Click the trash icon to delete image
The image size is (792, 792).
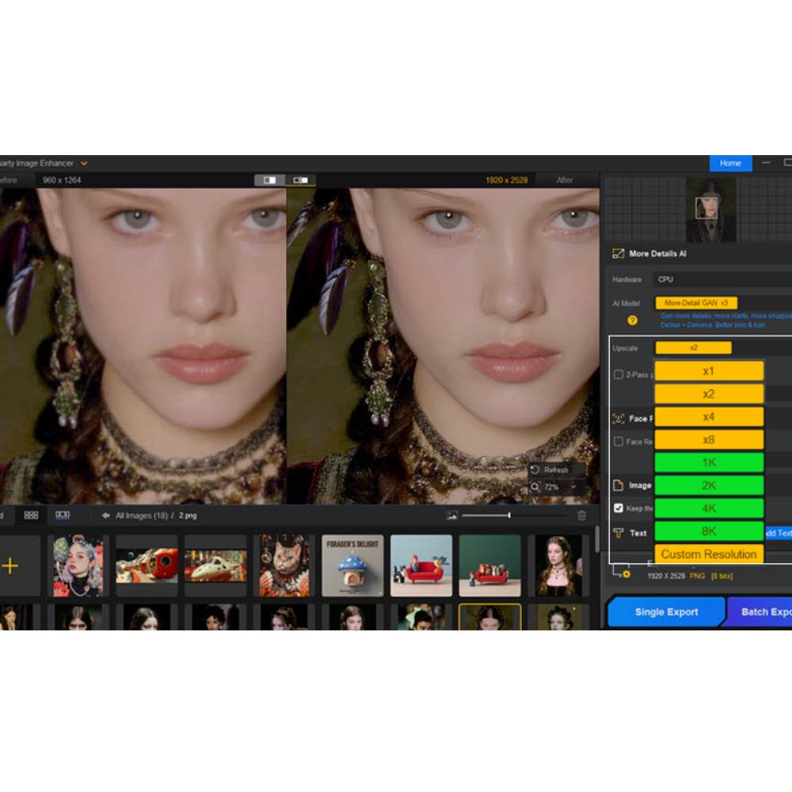click(582, 516)
